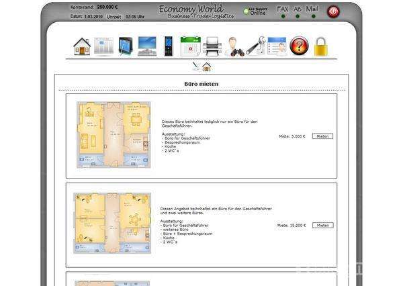
Task: Open the newspaper icon
Action: click(x=103, y=47)
